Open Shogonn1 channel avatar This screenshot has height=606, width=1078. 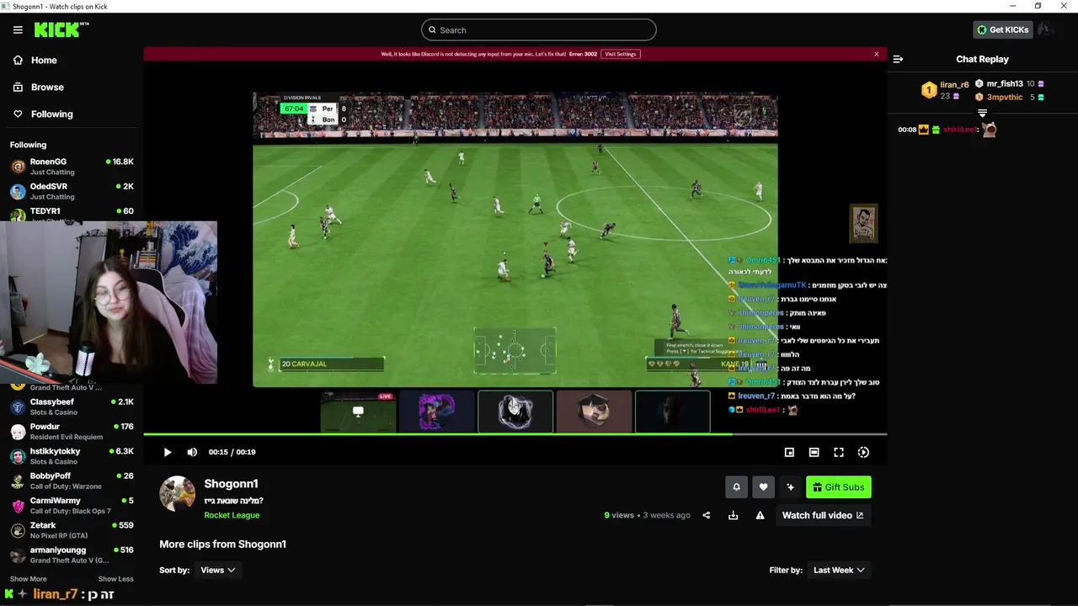point(178,494)
